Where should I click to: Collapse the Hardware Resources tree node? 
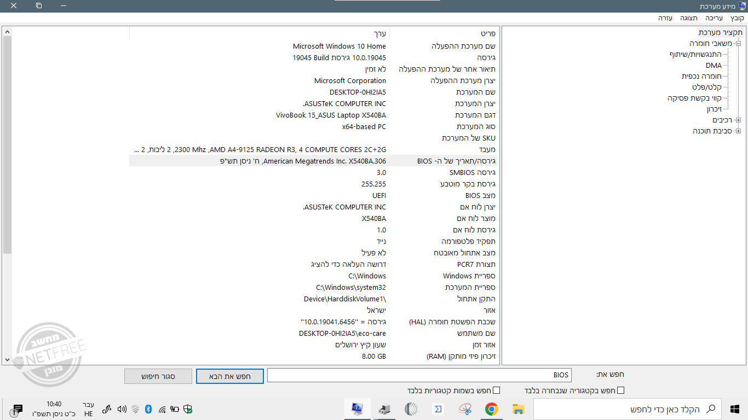[x=738, y=44]
